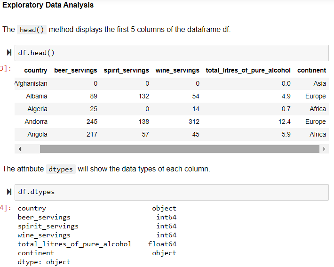Click Andorra's spirit servings value 138
Viewport: 334px width, 267px height.
144,121
